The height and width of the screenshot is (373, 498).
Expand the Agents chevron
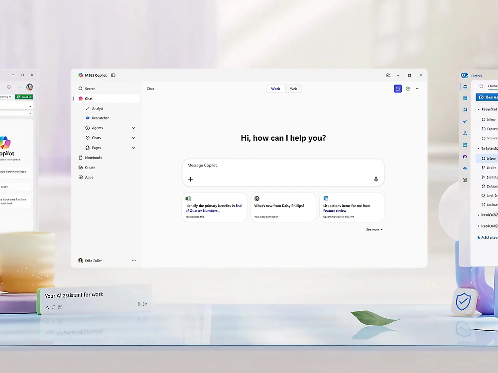tap(133, 128)
